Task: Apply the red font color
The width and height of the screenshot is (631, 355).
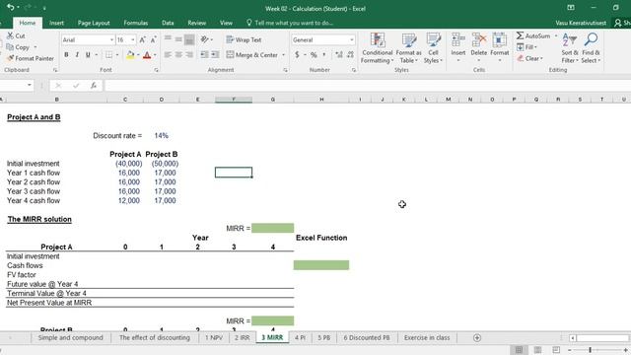Action: click(147, 55)
